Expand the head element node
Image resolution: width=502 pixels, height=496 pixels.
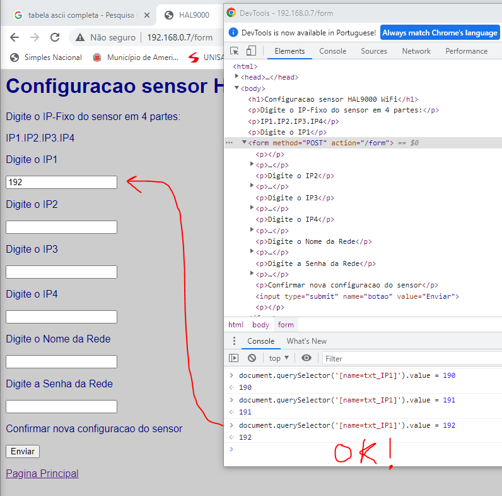pos(236,76)
